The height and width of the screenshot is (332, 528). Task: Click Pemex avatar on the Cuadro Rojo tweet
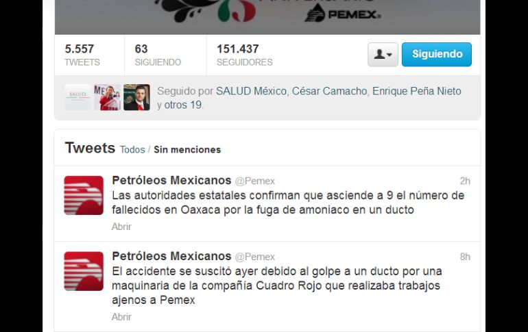click(x=84, y=271)
